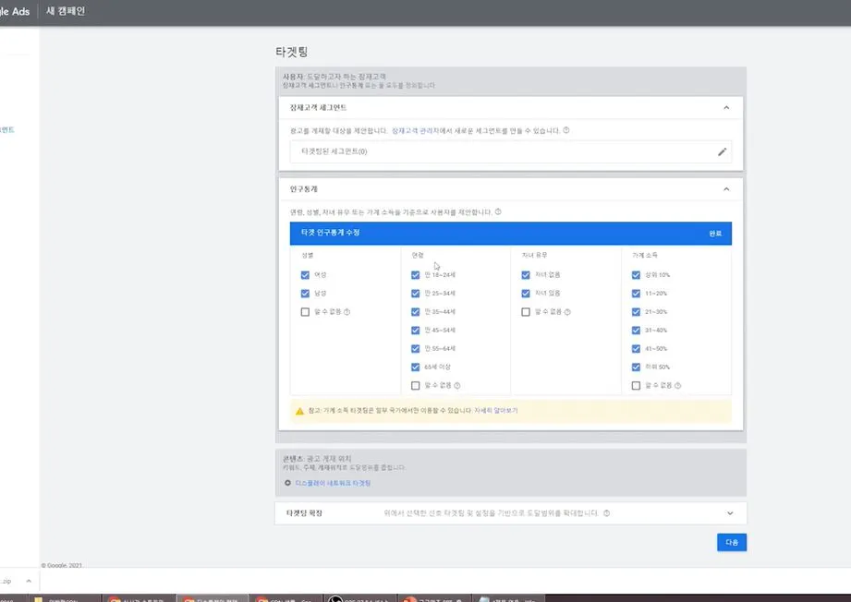The image size is (851, 602).
Task: Click help icon next to household income 알 수 없음
Action: [x=677, y=386]
